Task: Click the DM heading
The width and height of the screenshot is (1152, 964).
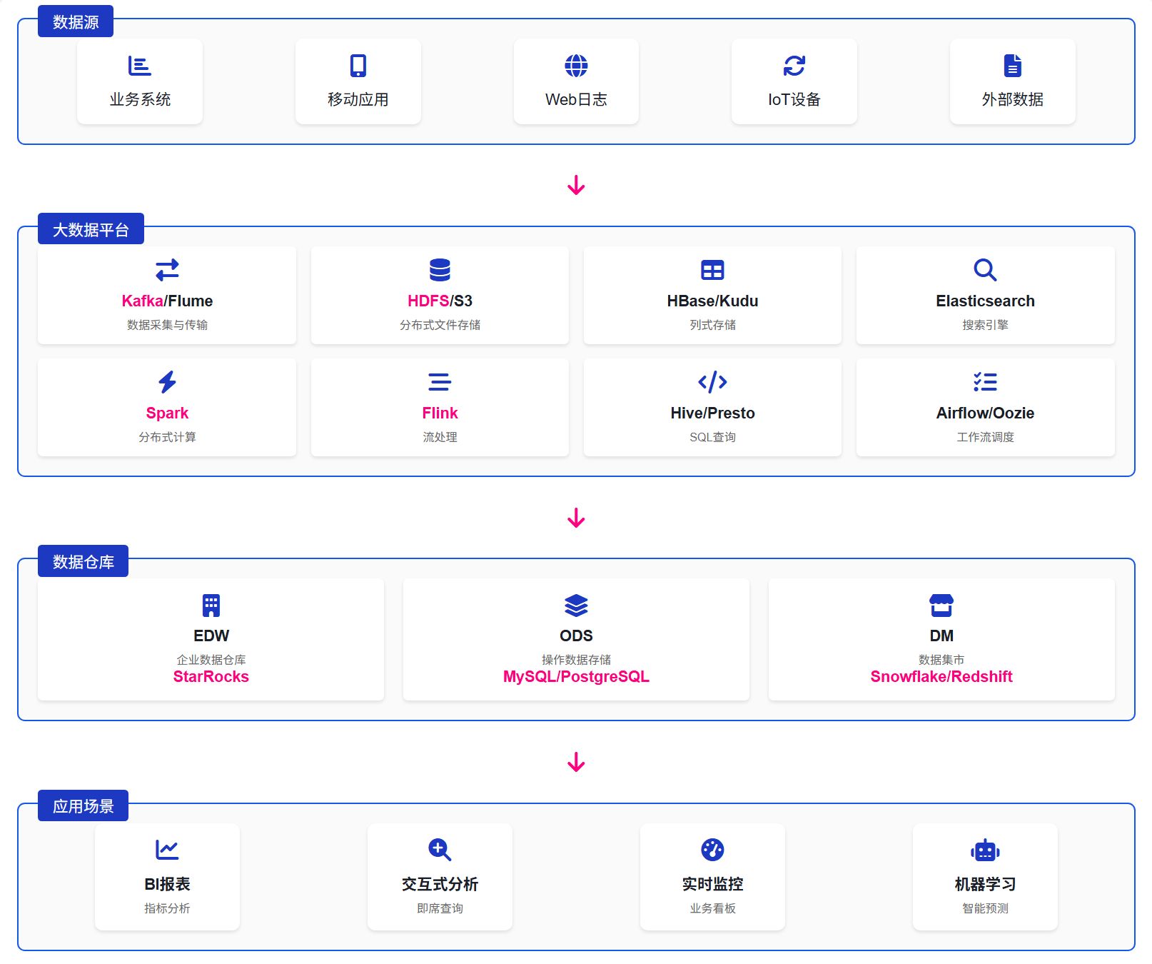Action: click(941, 636)
